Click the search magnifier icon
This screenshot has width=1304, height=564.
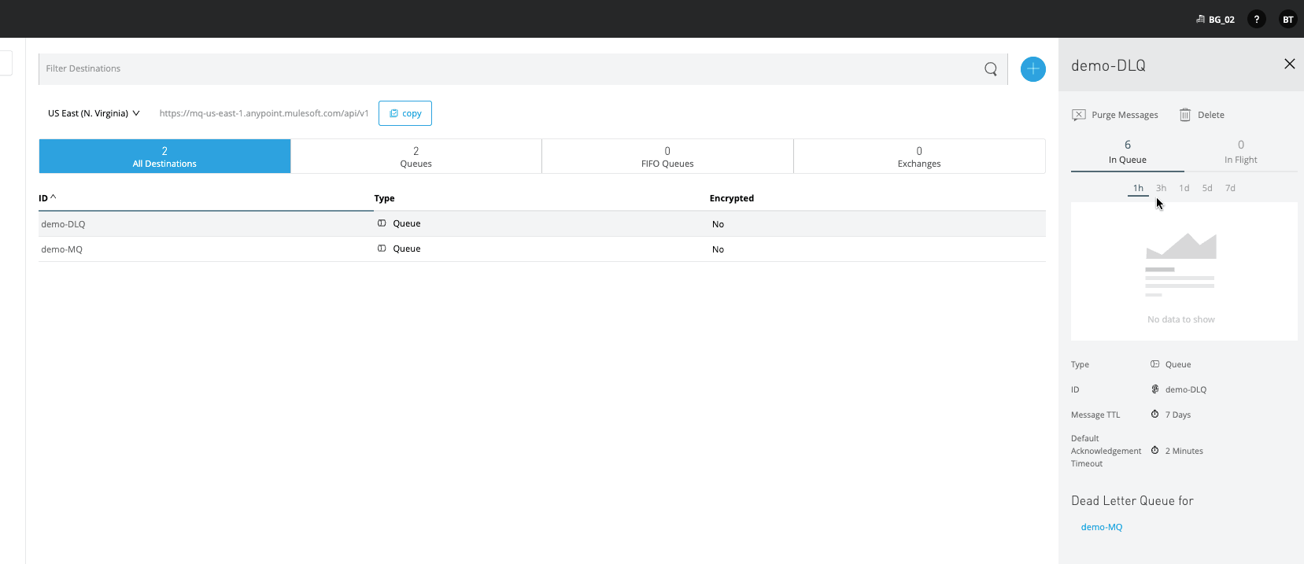coord(991,69)
